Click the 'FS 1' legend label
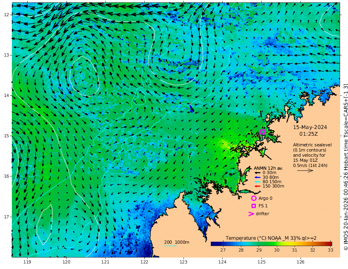 [263, 206]
